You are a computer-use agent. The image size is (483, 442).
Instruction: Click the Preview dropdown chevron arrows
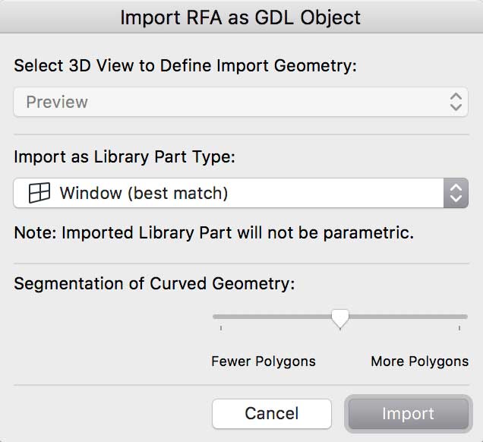[x=456, y=102]
